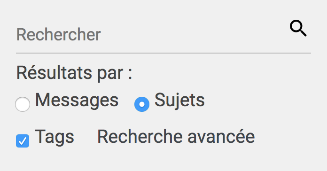Select the Messages radio button
The image size is (327, 171).
[23, 104]
